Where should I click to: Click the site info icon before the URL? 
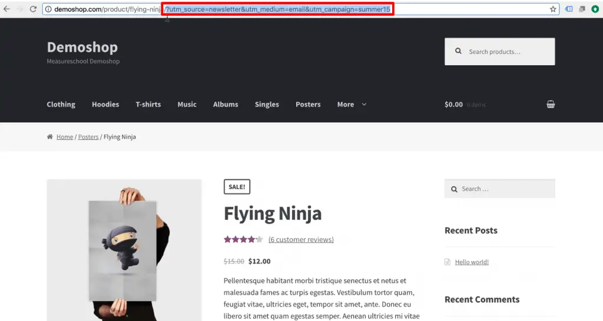[x=48, y=9]
